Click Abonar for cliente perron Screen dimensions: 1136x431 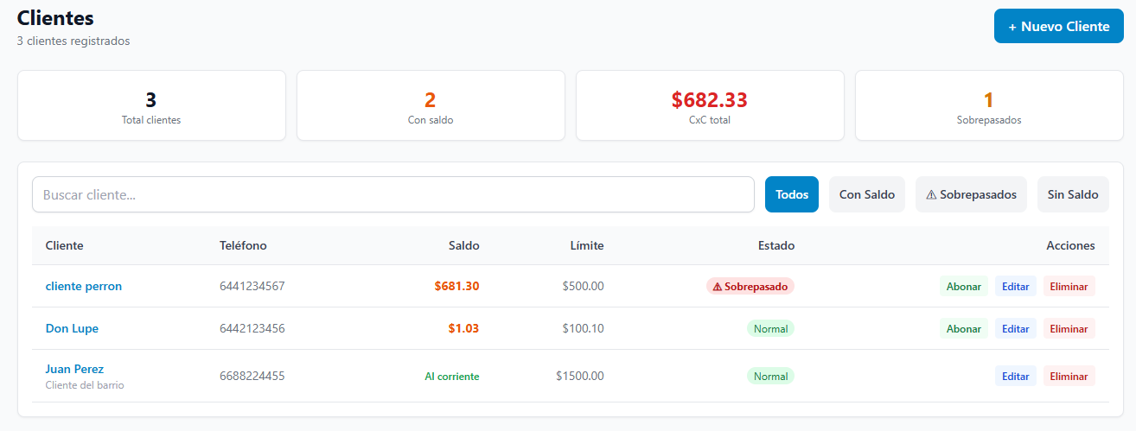[x=964, y=286]
